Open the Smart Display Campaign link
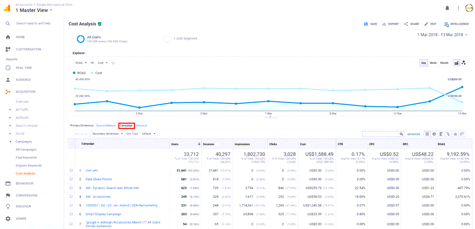The height and width of the screenshot is (229, 475). [103, 214]
